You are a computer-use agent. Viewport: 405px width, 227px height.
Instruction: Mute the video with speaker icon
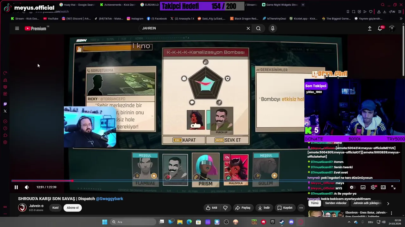point(27,187)
